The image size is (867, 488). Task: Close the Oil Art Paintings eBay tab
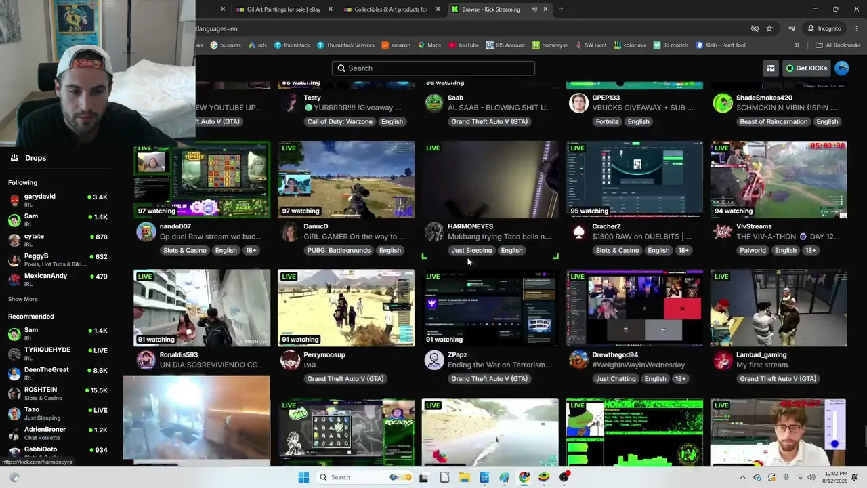(331, 9)
